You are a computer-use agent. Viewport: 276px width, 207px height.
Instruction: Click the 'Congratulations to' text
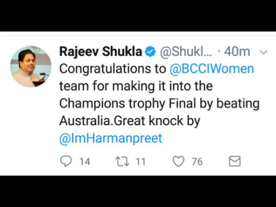point(113,69)
